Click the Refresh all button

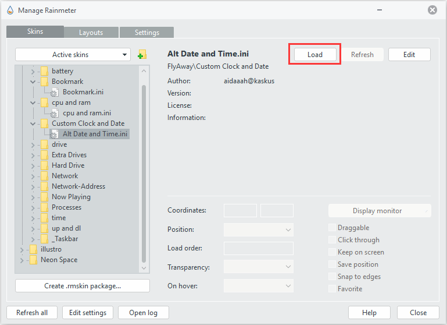coord(32,313)
